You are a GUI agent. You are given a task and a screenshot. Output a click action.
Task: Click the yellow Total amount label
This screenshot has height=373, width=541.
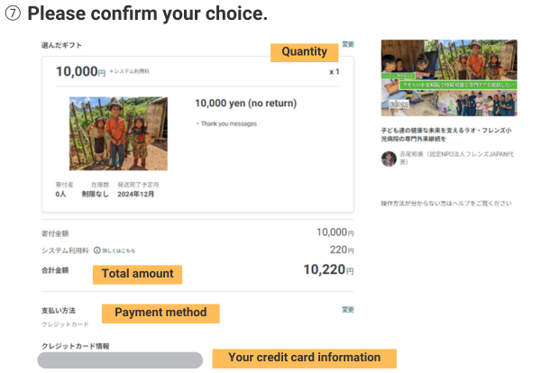coord(137,274)
